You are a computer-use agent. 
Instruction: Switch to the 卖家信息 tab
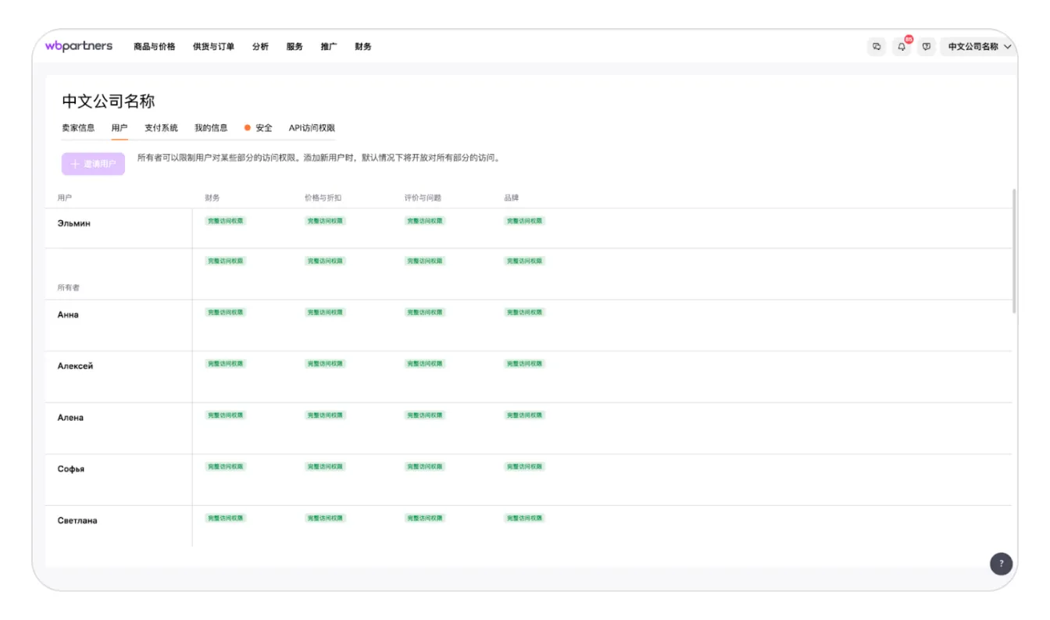point(78,128)
